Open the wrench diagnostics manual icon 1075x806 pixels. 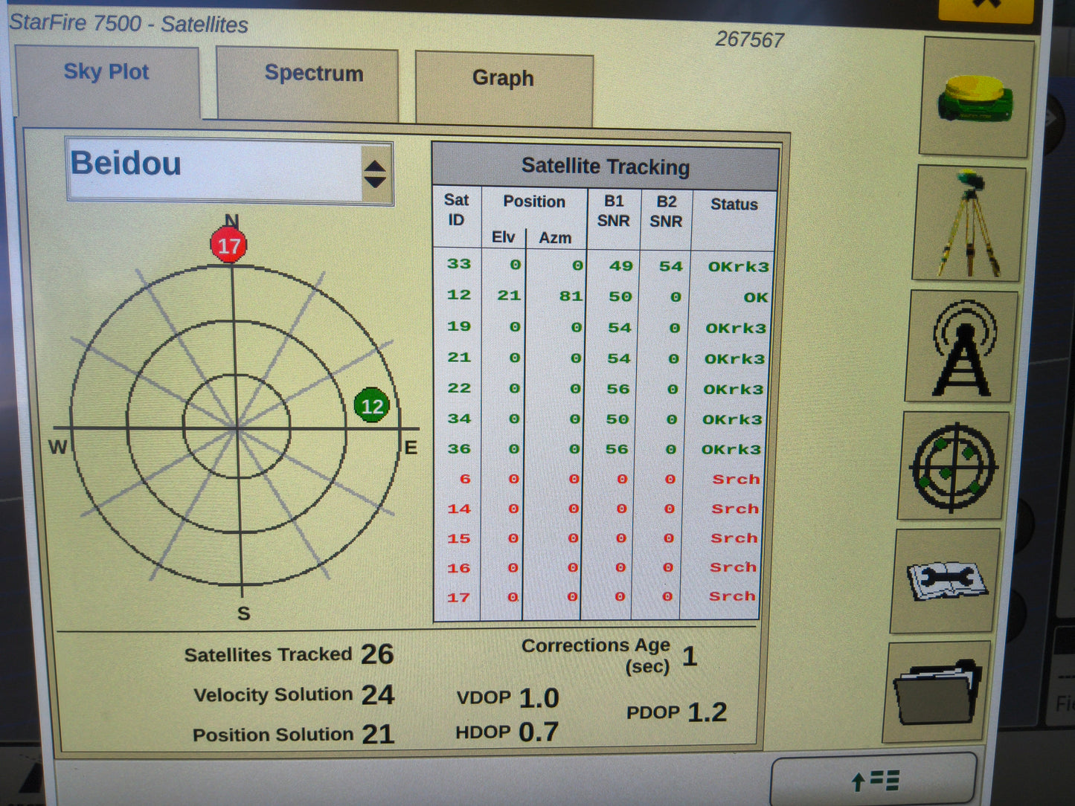(946, 581)
